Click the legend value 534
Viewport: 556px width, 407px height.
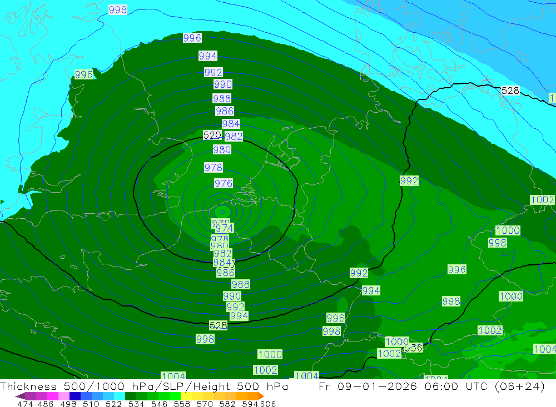(137, 404)
